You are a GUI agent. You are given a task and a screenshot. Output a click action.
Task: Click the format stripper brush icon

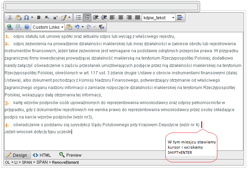coord(64,18)
